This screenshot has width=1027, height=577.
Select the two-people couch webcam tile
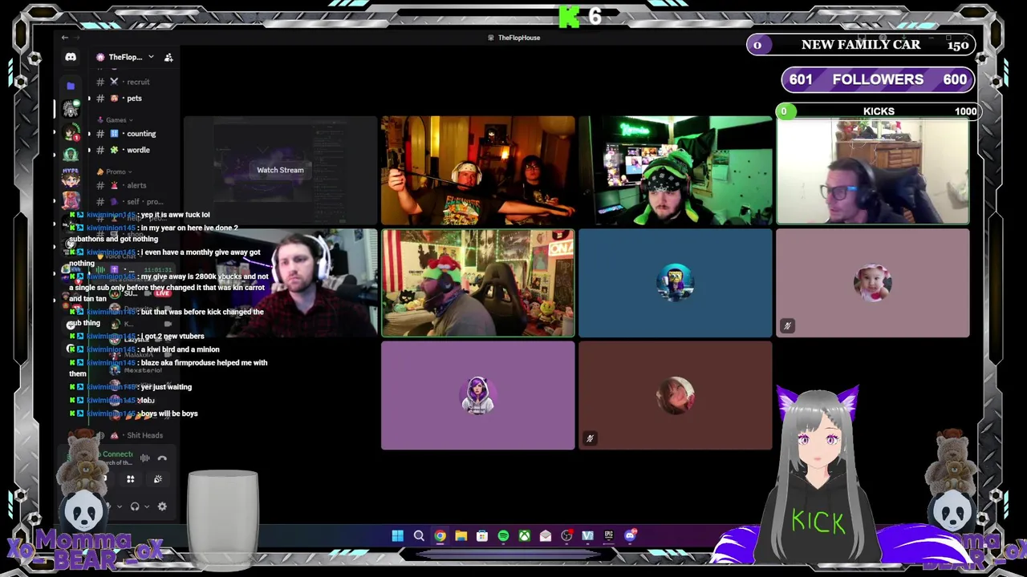pos(478,171)
